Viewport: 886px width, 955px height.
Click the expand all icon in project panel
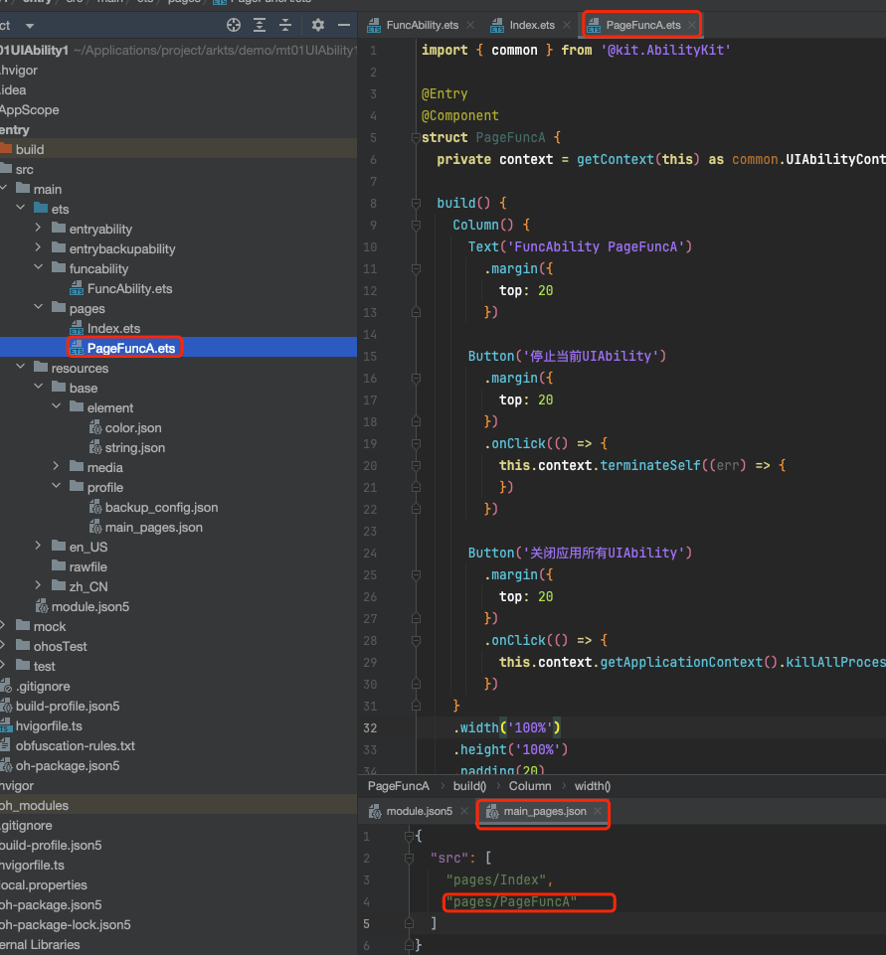(x=260, y=25)
